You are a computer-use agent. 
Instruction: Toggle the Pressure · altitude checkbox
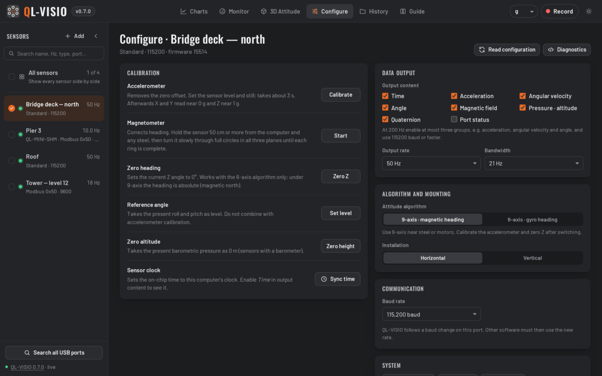pos(523,108)
